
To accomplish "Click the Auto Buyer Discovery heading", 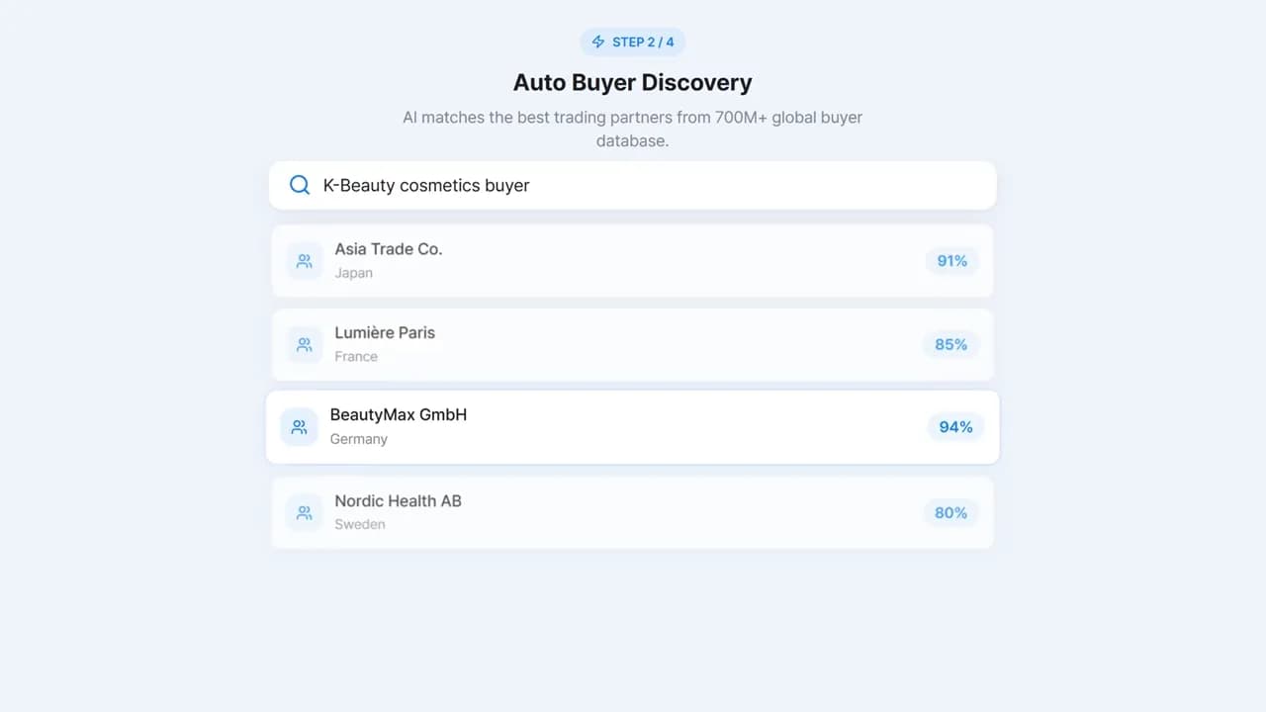I will [x=633, y=83].
